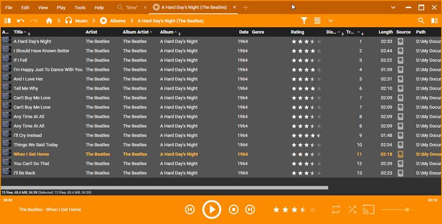The image size is (442, 224).
Task: Expand the view options dropdown chevron
Action: pyautogui.click(x=330, y=20)
